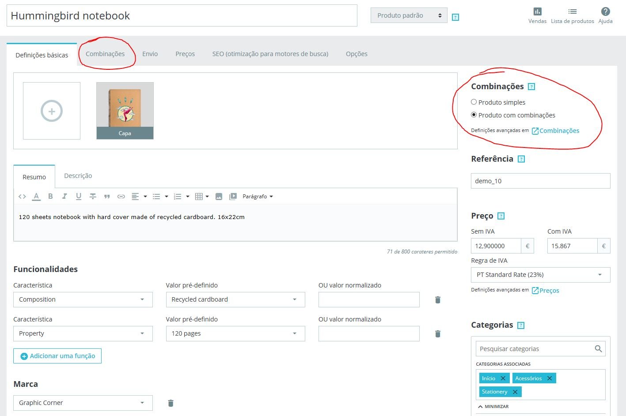626x416 pixels.
Task: Switch to the Opções tab
Action: tap(357, 54)
